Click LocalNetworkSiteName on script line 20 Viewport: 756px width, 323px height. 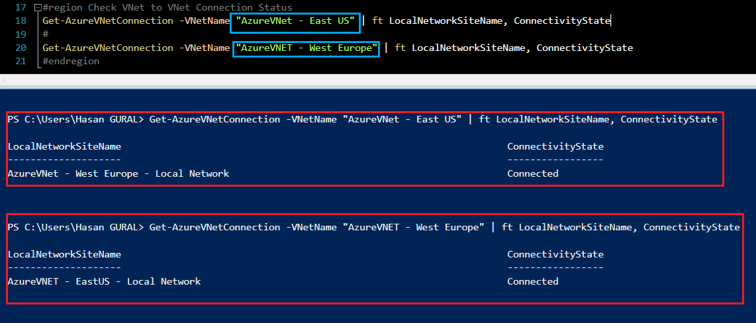click(x=468, y=48)
